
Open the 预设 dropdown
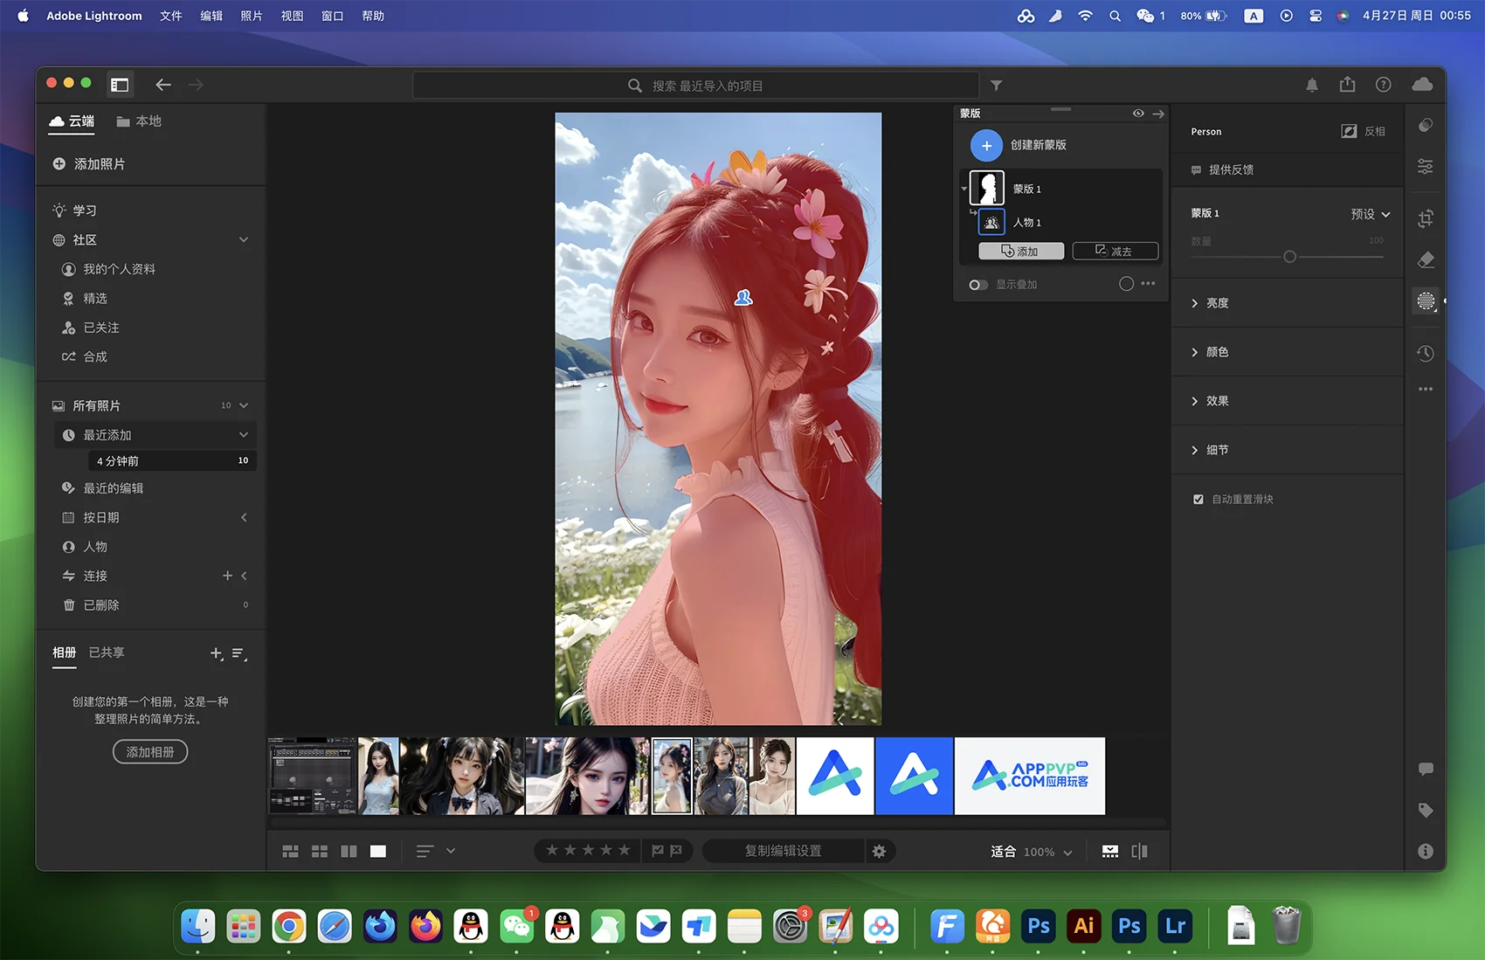(1370, 214)
